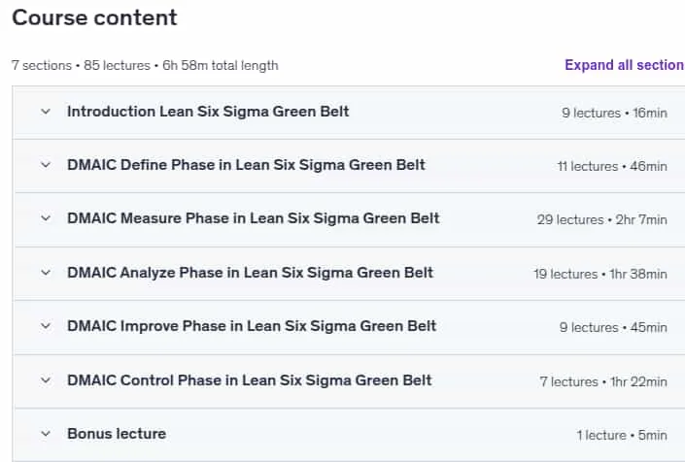The width and height of the screenshot is (685, 462).
Task: Open the Bonus lecture section title
Action: point(117,434)
